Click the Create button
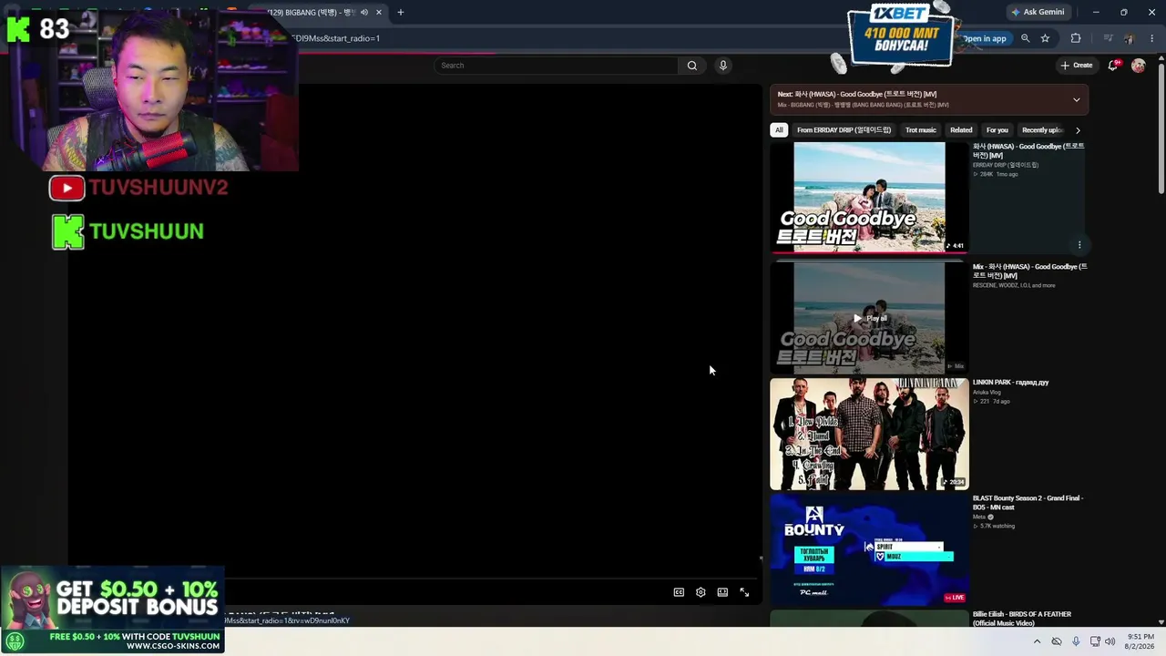 click(1077, 66)
